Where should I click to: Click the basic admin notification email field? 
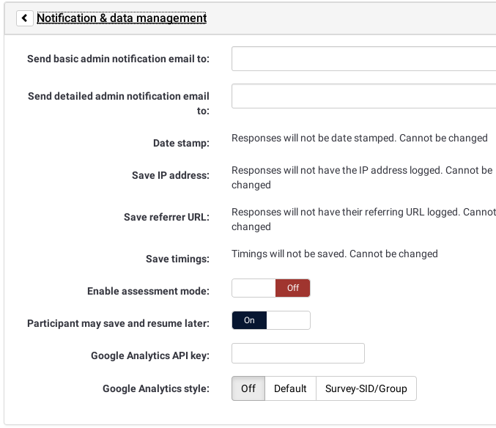pos(363,59)
